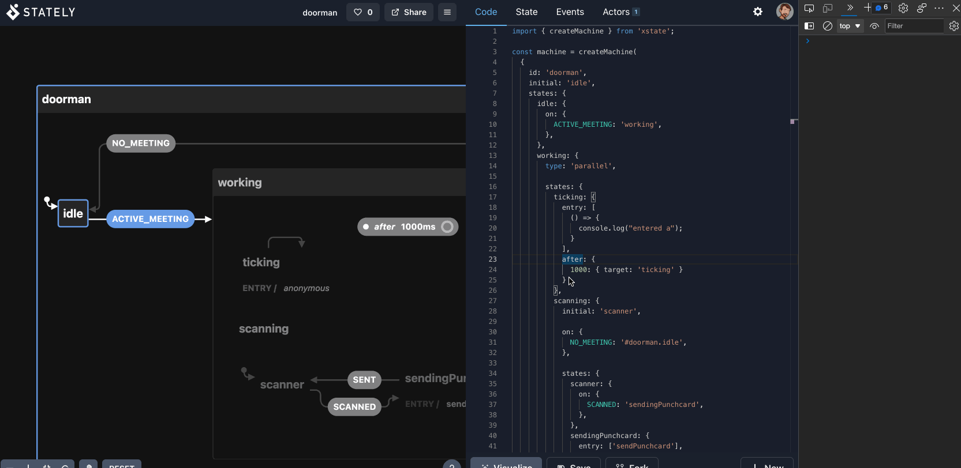This screenshot has height=468, width=961.
Task: Click the Visualize button
Action: [x=506, y=463]
